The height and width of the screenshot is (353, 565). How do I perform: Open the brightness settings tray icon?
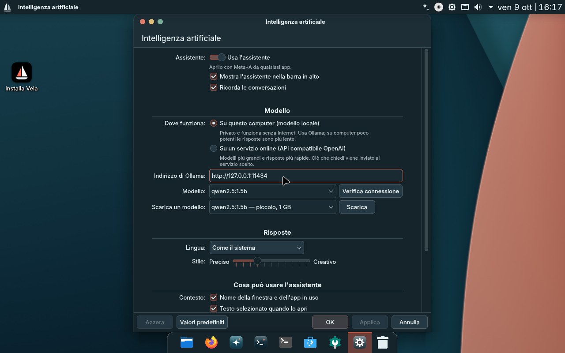click(x=452, y=7)
